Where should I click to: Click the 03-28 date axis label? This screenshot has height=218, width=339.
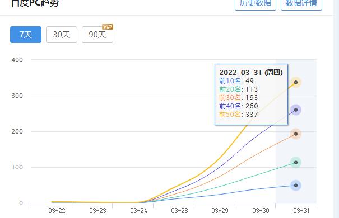tap(179, 211)
